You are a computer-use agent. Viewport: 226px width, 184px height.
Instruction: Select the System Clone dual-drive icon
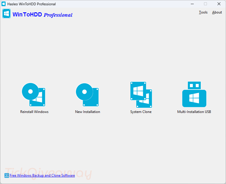[141, 95]
